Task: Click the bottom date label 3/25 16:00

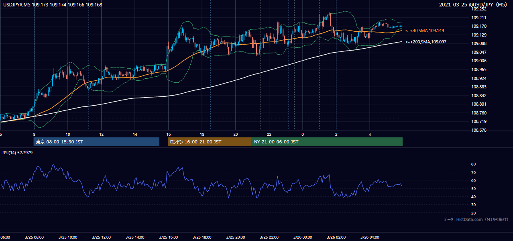Action: [x=168, y=237]
